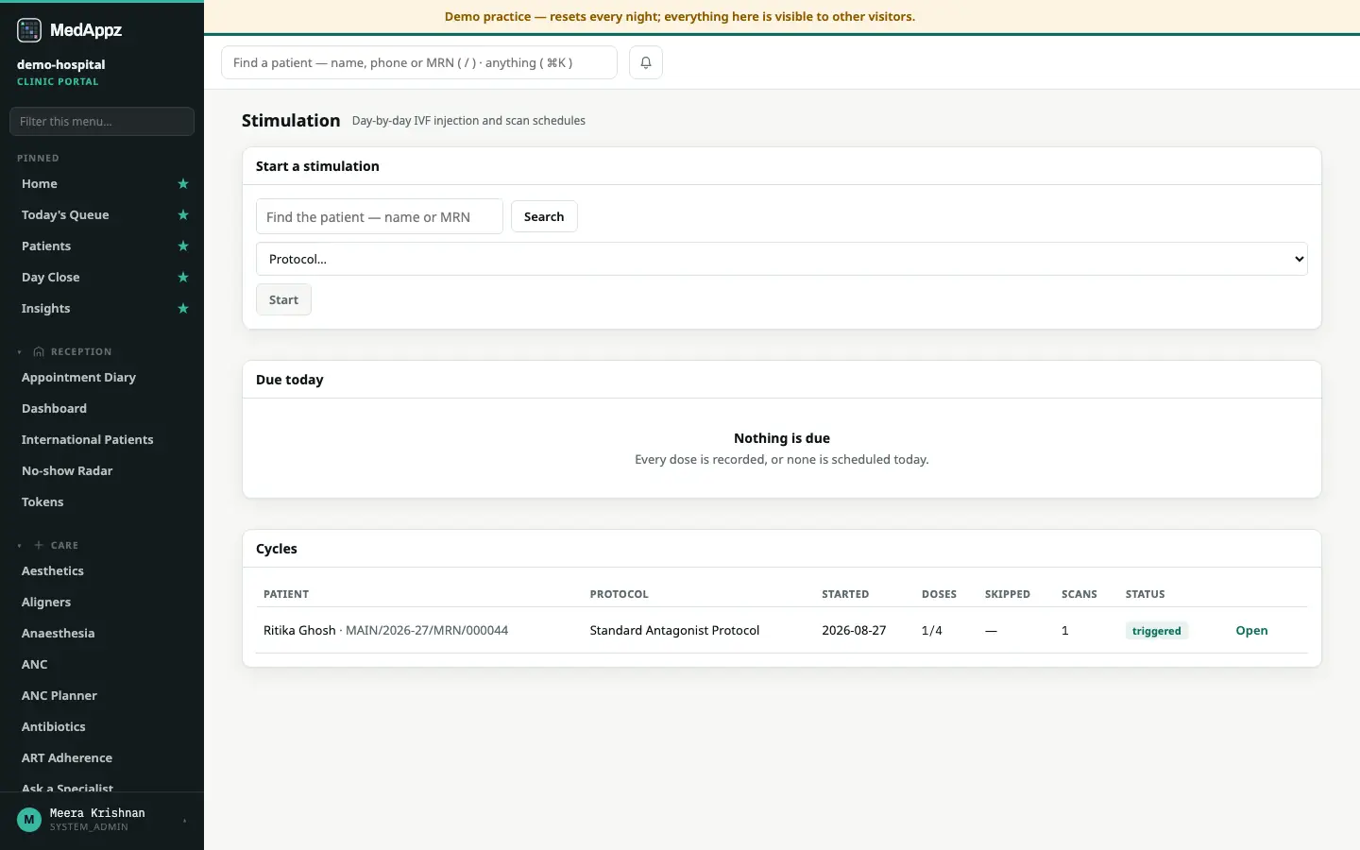This screenshot has height=850, width=1360.
Task: Expand the Meera Krishnan user menu
Action: pyautogui.click(x=185, y=821)
